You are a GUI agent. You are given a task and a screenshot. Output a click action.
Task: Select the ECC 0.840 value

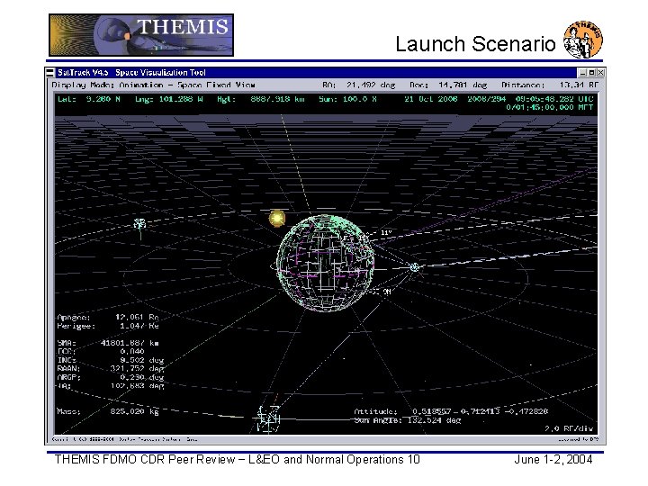pos(101,352)
